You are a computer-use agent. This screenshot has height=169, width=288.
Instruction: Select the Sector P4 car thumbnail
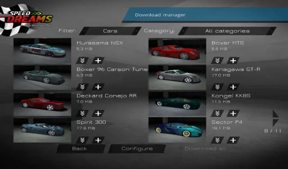click(x=177, y=130)
